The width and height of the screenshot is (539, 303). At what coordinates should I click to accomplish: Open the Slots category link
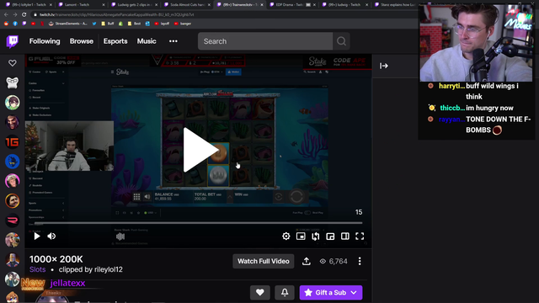(37, 269)
